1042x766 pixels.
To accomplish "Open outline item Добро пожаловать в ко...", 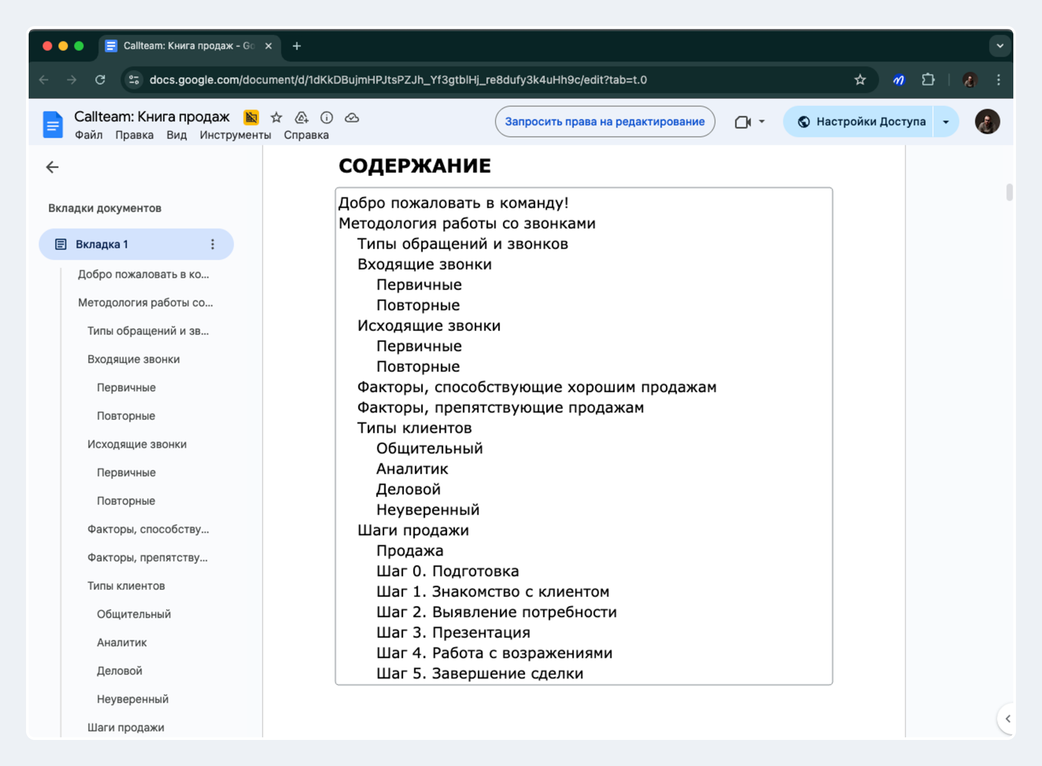I will click(x=143, y=274).
